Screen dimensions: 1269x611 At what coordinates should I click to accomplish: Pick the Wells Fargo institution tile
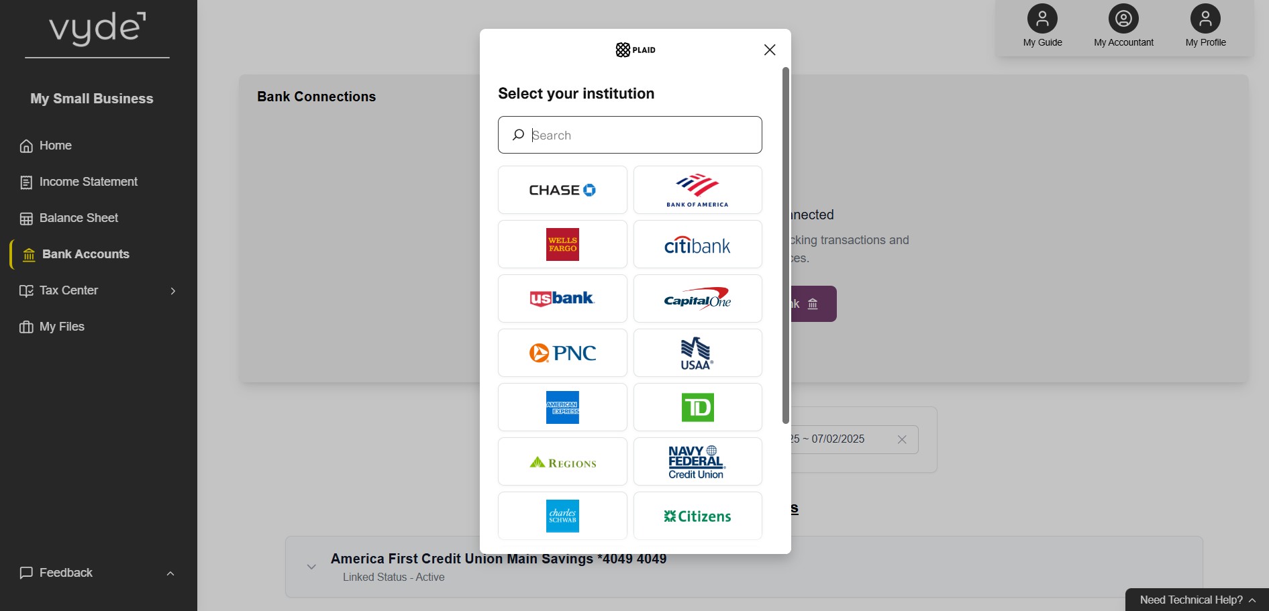click(562, 244)
